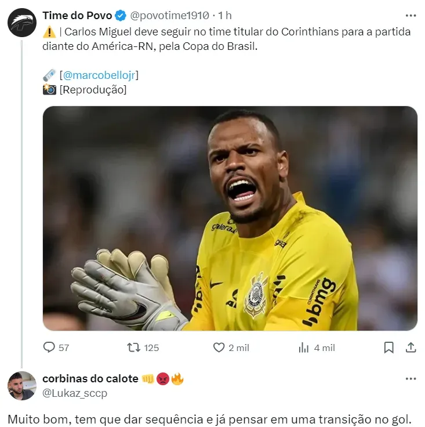The width and height of the screenshot is (425, 427).
Task: Click the blue verified badge
Action: [x=120, y=16]
